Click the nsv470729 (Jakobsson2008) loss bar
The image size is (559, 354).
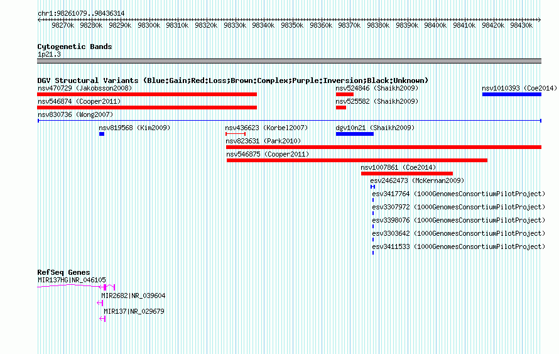tap(147, 94)
